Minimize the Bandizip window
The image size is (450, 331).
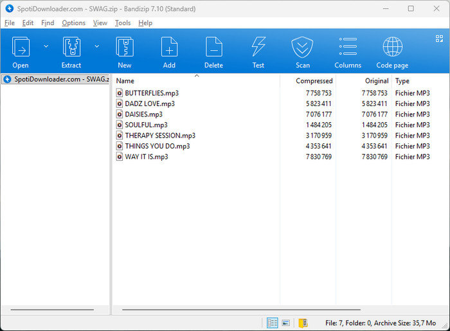point(386,8)
